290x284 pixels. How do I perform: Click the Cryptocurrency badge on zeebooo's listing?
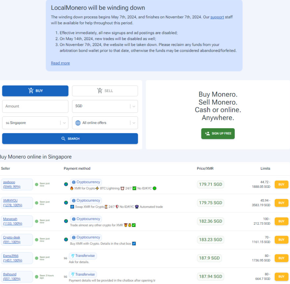[x=86, y=182]
